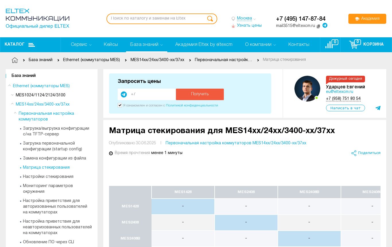Collapse the Ethernet (коммутаторы MES) tree node
The image size is (392, 247).
9,85
